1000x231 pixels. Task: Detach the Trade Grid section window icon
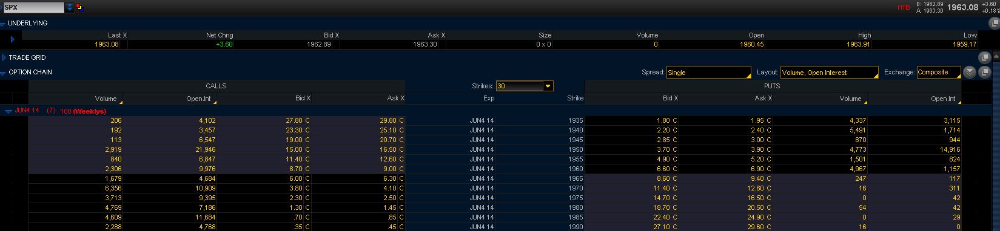[x=985, y=57]
